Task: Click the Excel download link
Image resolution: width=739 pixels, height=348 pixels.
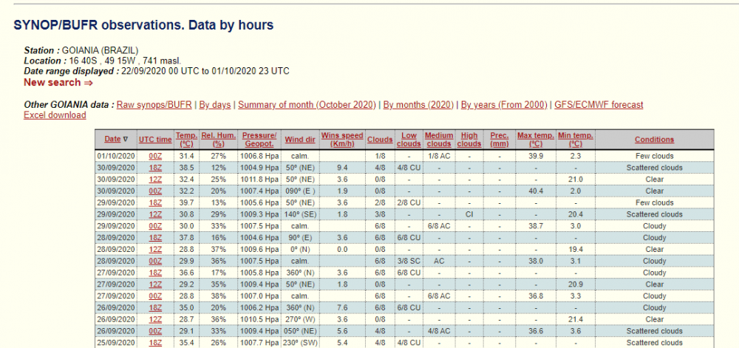Action: tap(55, 115)
